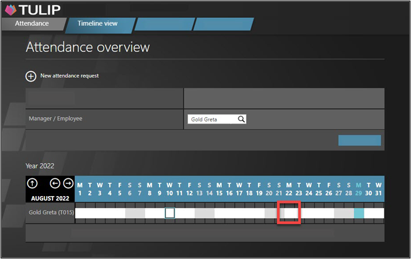The height and width of the screenshot is (259, 411).
Task: Open the Attendance tab
Action: (x=32, y=24)
